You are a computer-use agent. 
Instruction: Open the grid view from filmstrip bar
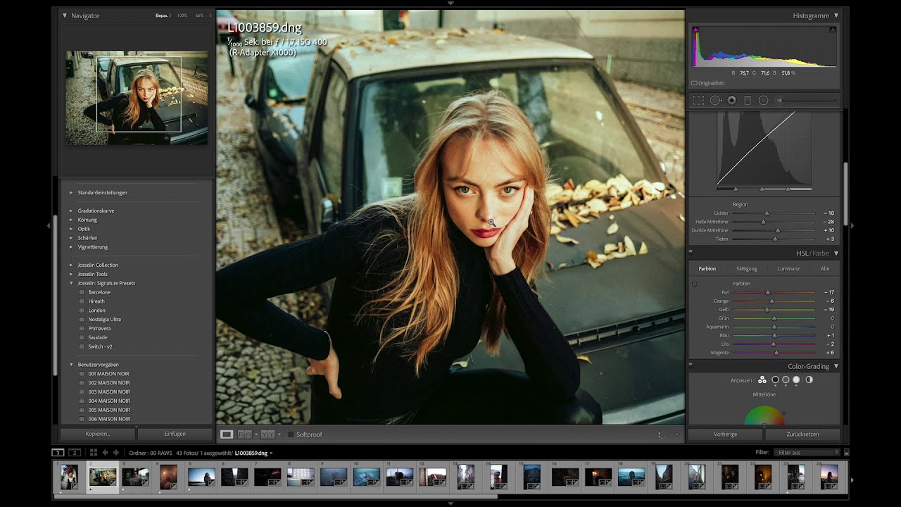[x=94, y=453]
